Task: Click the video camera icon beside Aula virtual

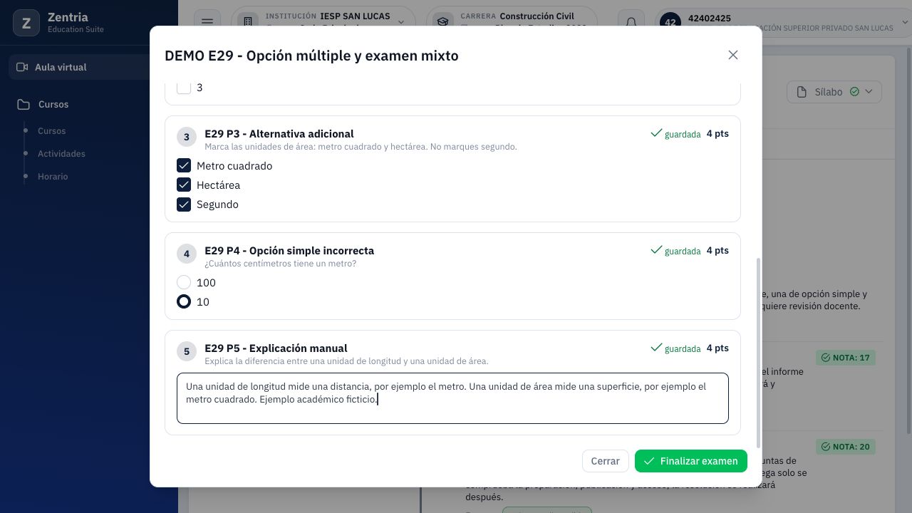Action: pos(22,67)
